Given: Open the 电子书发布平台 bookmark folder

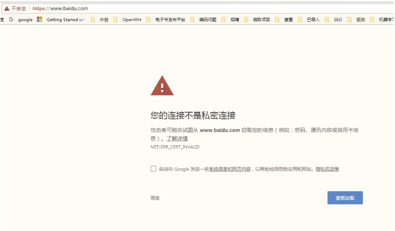Looking at the screenshot, I should [166, 19].
